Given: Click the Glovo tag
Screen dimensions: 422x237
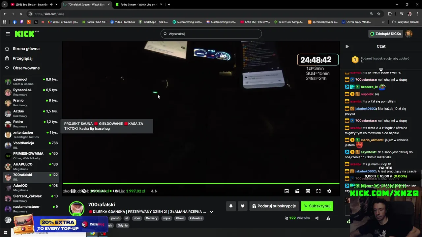Looking at the screenshot, I should tap(180, 218).
